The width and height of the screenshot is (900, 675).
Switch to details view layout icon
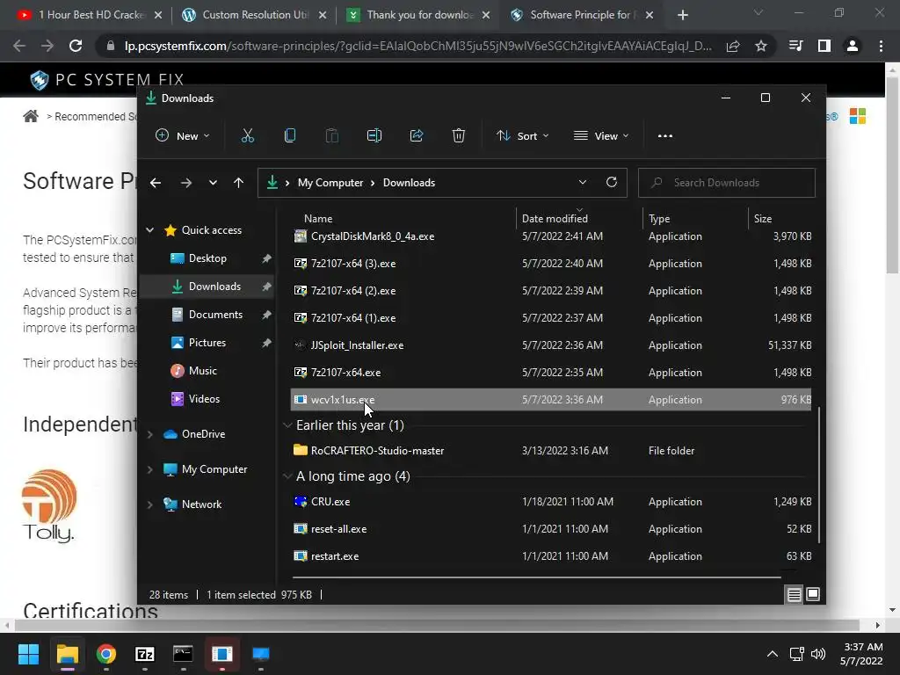(x=794, y=595)
